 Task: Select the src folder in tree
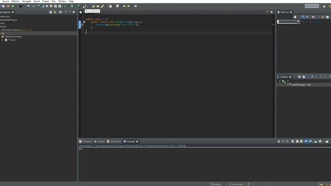point(3,33)
